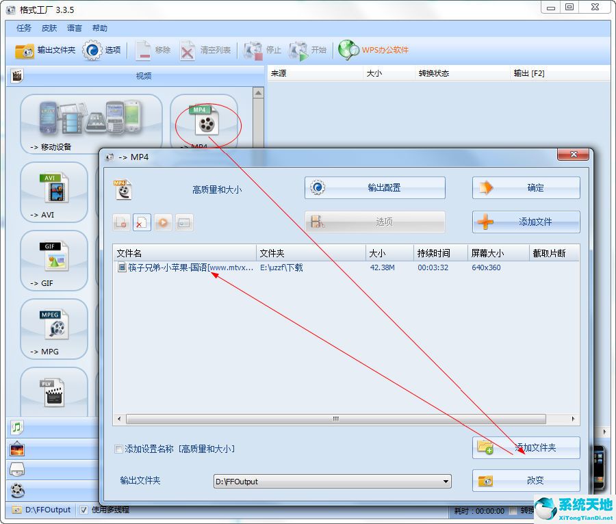Screen dimensions: 616x524
Task: Expand the disc drive category panel
Action: (x=17, y=469)
